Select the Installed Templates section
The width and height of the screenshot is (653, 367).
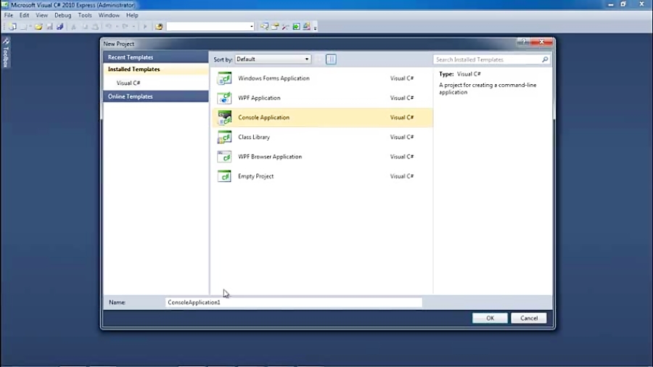(x=156, y=69)
